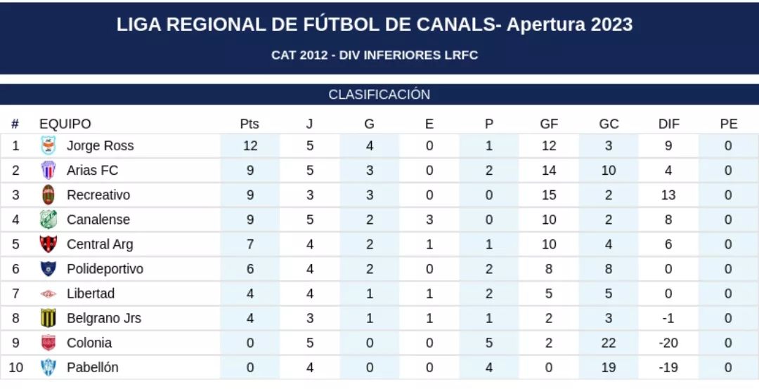Click the Pabellón team crest
This screenshot has height=389, width=759.
tap(48, 367)
